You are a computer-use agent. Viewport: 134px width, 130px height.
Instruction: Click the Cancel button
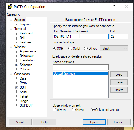click(119, 122)
